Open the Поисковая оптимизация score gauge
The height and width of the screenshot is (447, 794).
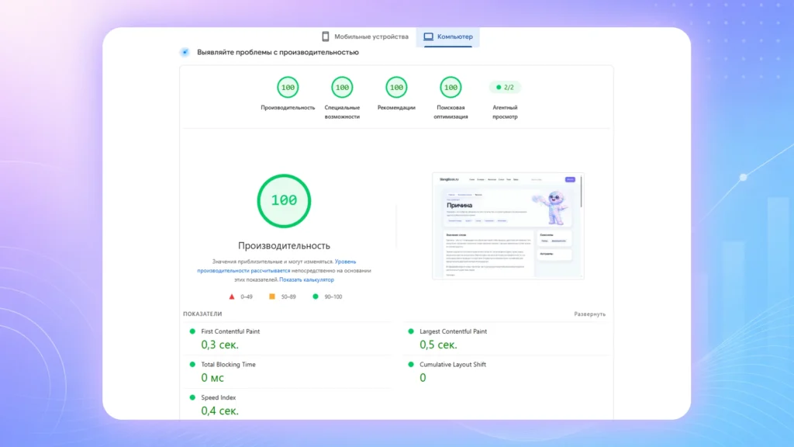[451, 88]
